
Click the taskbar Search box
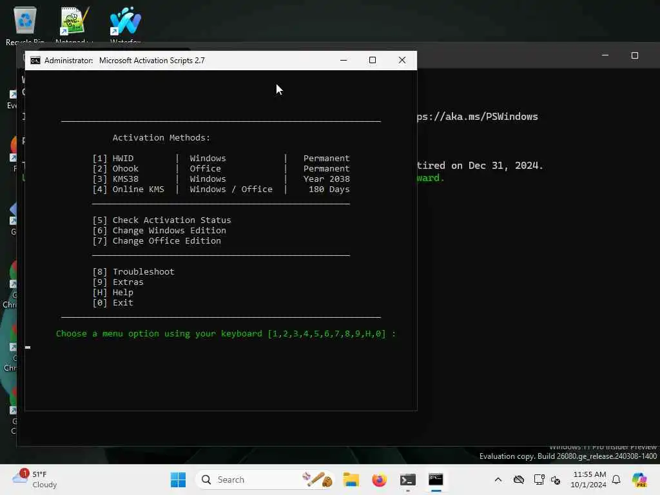click(265, 480)
